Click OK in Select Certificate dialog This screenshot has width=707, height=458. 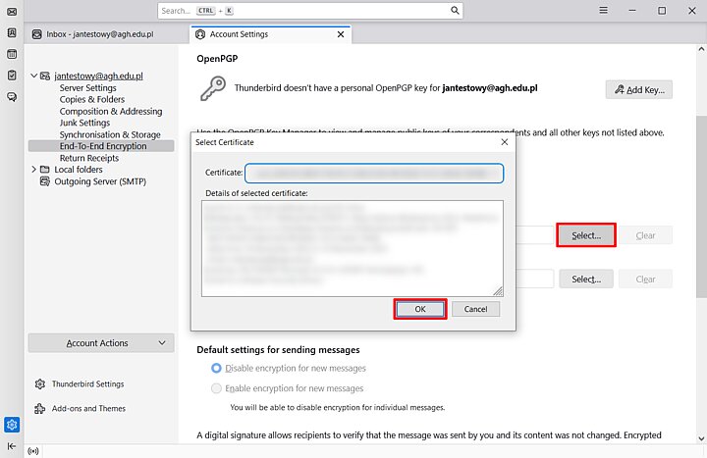(420, 309)
